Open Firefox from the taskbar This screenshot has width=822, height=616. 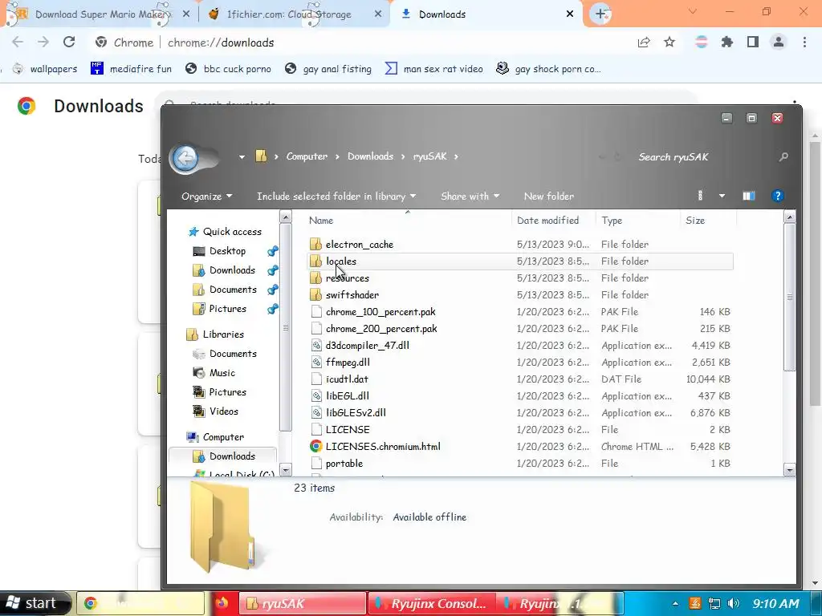click(x=222, y=603)
